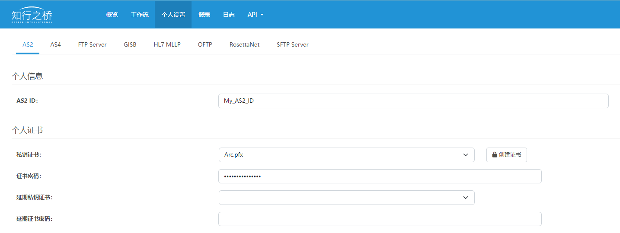620x233 pixels.
Task: Open the HL7 MLLP tab
Action: (167, 44)
